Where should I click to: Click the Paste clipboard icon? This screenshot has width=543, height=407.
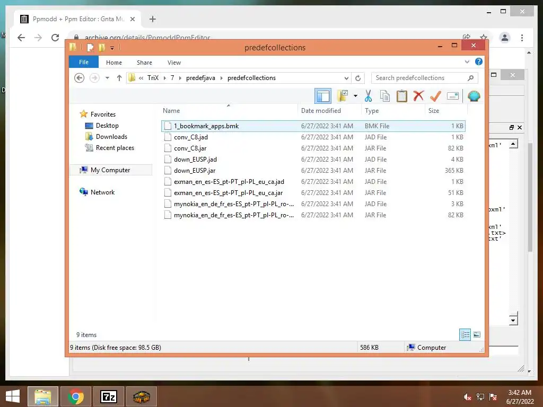tap(402, 96)
